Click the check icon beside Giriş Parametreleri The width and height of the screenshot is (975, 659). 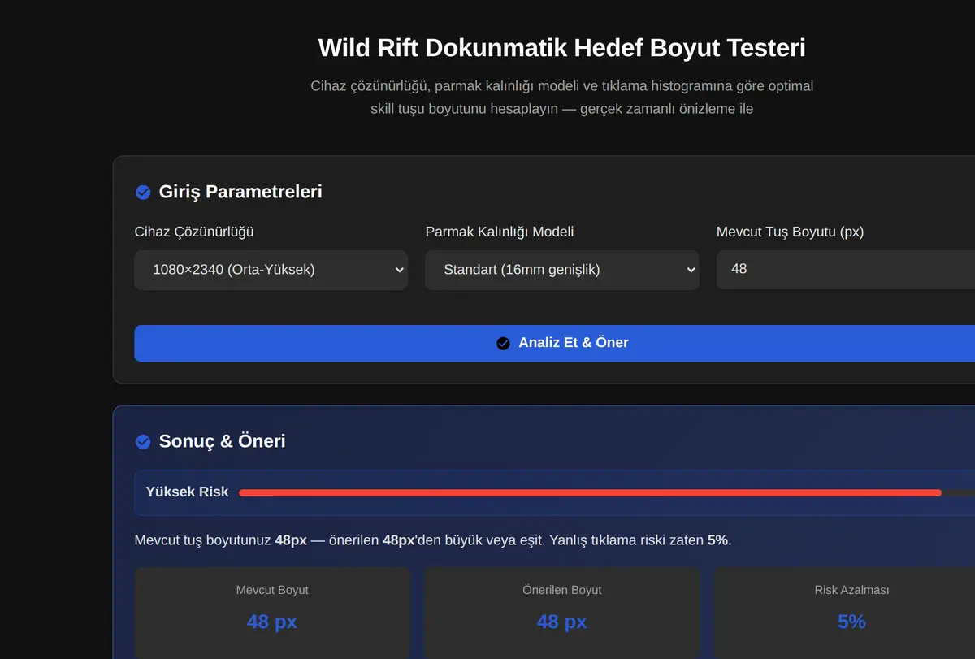(143, 193)
